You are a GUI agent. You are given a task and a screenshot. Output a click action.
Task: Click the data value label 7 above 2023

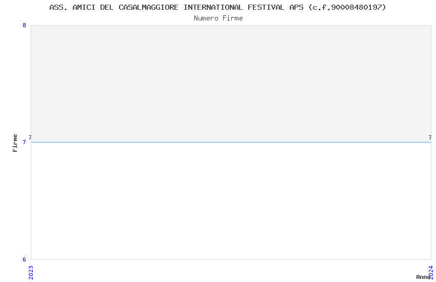[30, 137]
